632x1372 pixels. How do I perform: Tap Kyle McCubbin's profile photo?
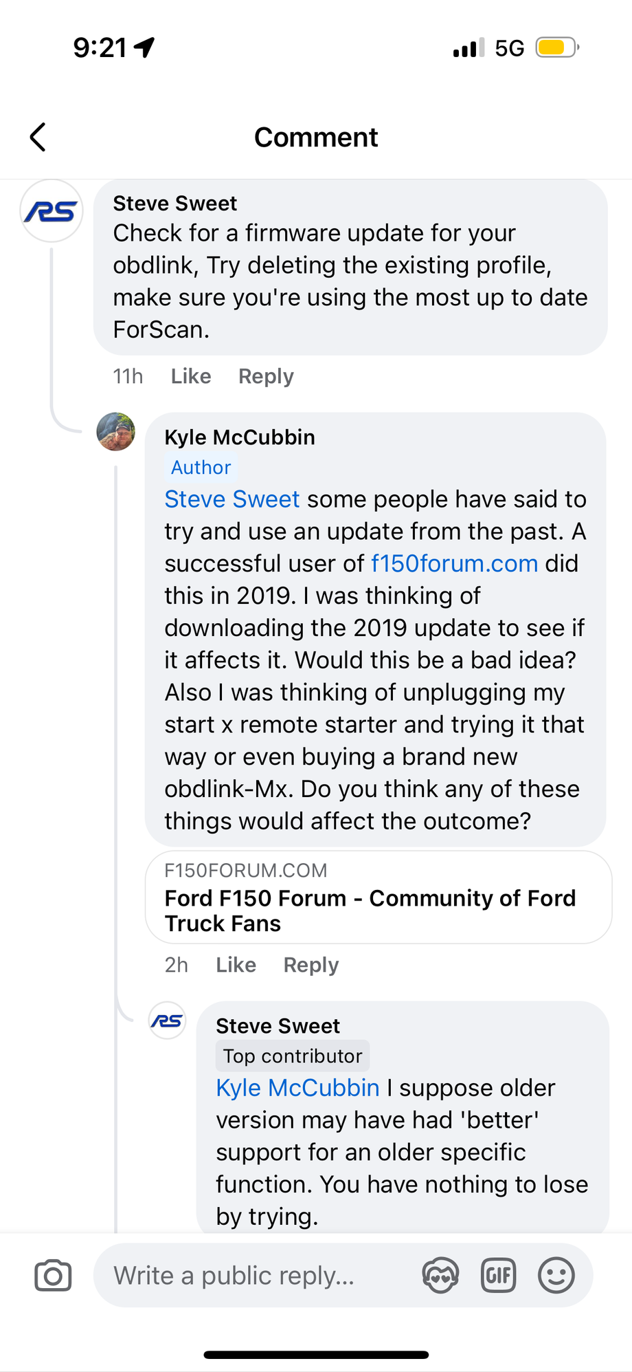(115, 432)
